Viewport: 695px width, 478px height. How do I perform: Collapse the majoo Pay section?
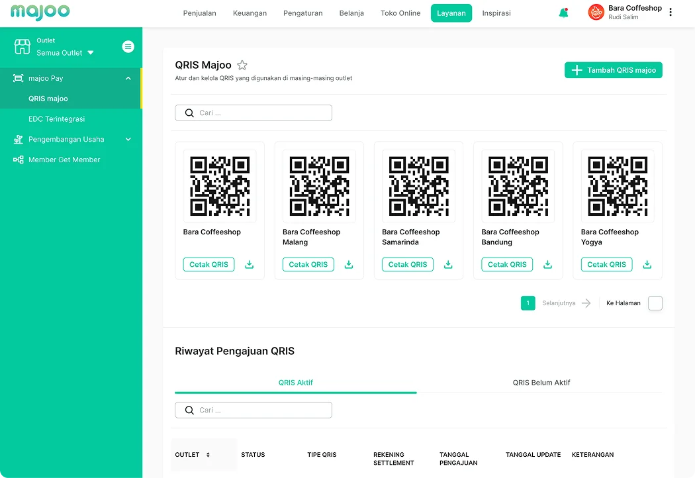click(x=128, y=78)
